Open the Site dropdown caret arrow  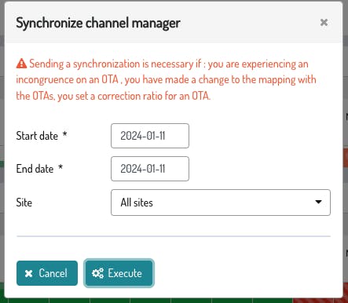coord(318,202)
